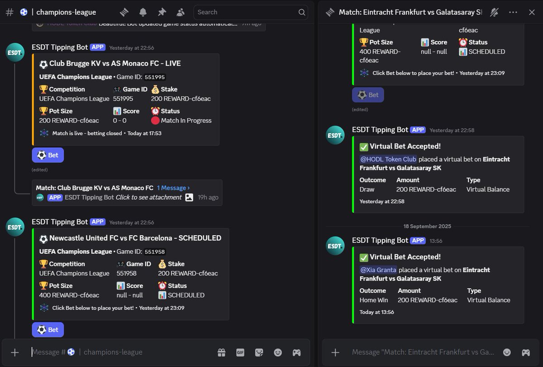Click thread panel header threads icon
The image size is (543, 367).
(x=330, y=12)
